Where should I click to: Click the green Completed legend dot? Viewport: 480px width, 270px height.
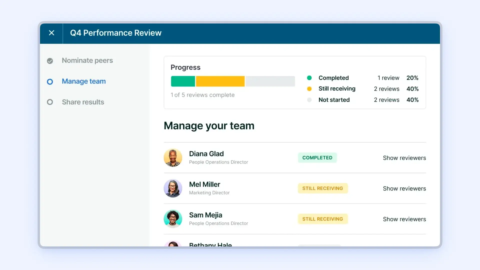point(309,78)
